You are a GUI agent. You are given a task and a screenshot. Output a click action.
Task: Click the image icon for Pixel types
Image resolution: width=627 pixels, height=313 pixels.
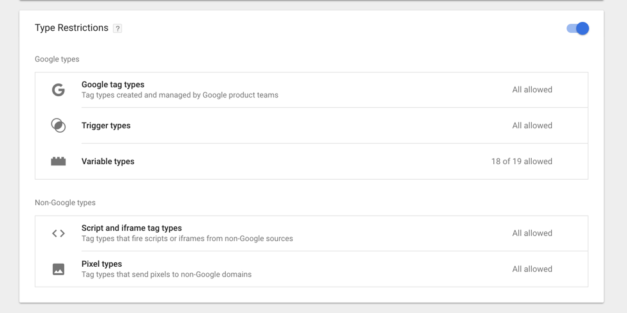coord(59,269)
